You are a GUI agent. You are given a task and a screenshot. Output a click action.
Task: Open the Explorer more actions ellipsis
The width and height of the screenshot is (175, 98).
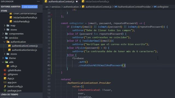coord(38,1)
